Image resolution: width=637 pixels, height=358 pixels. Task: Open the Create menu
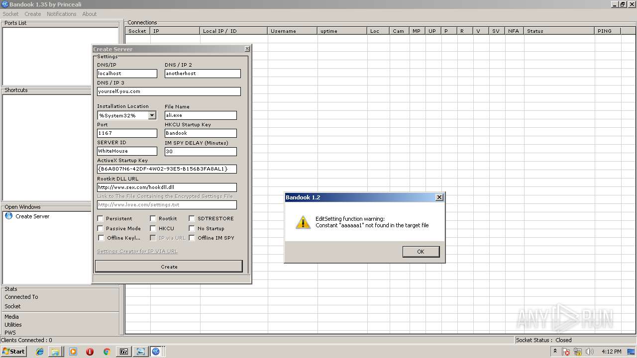click(33, 14)
